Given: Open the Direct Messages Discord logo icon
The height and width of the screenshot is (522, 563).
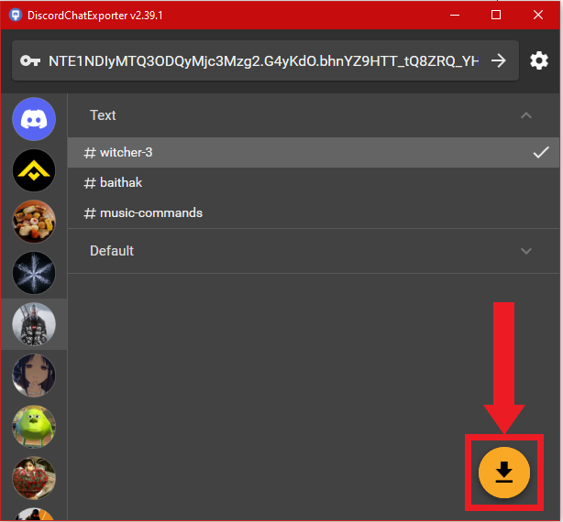Looking at the screenshot, I should coord(34,119).
